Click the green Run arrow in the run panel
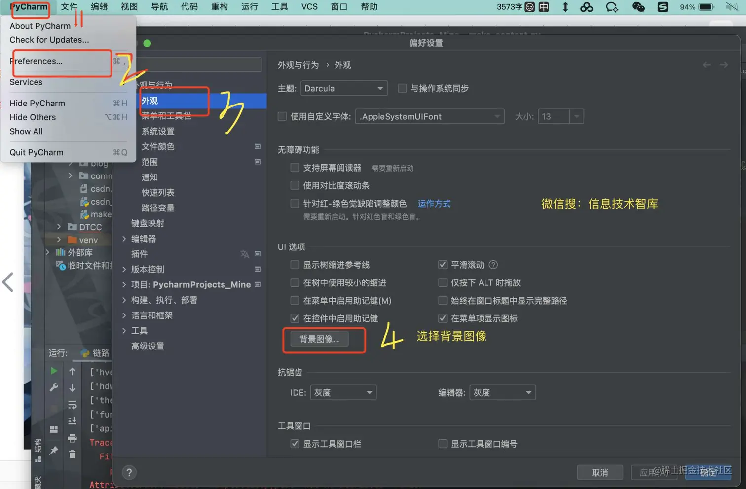The width and height of the screenshot is (746, 489). (x=54, y=371)
